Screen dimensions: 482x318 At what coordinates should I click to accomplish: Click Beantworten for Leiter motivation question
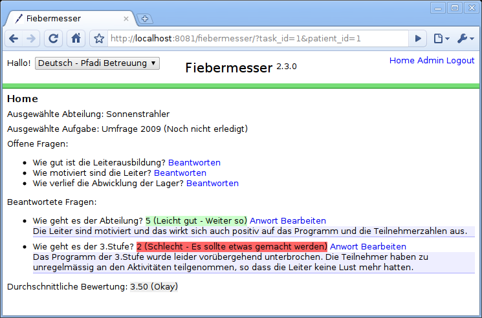pos(180,173)
